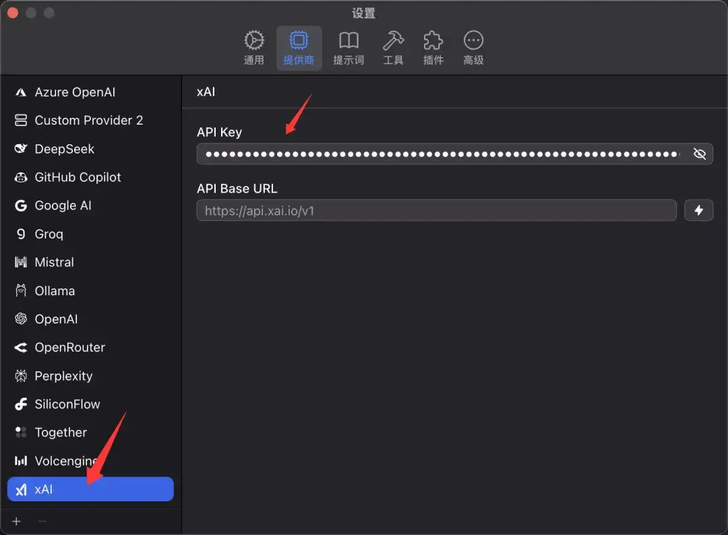Select Custom Provider 2 in sidebar

[90, 121]
